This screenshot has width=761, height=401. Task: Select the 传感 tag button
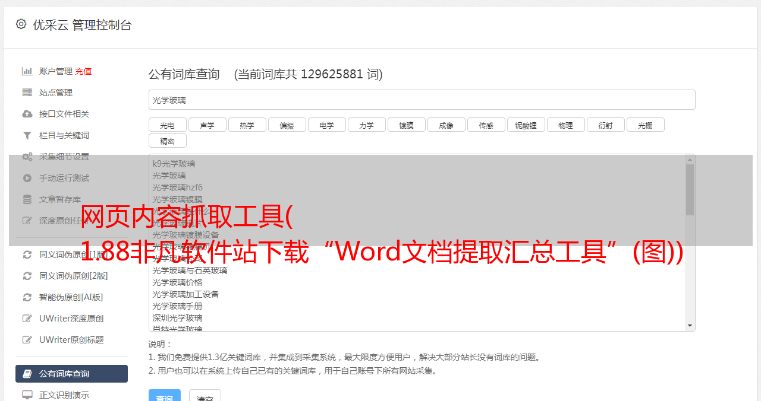point(486,125)
